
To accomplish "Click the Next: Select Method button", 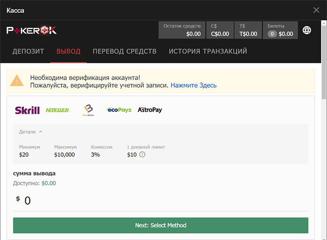I will (x=161, y=225).
